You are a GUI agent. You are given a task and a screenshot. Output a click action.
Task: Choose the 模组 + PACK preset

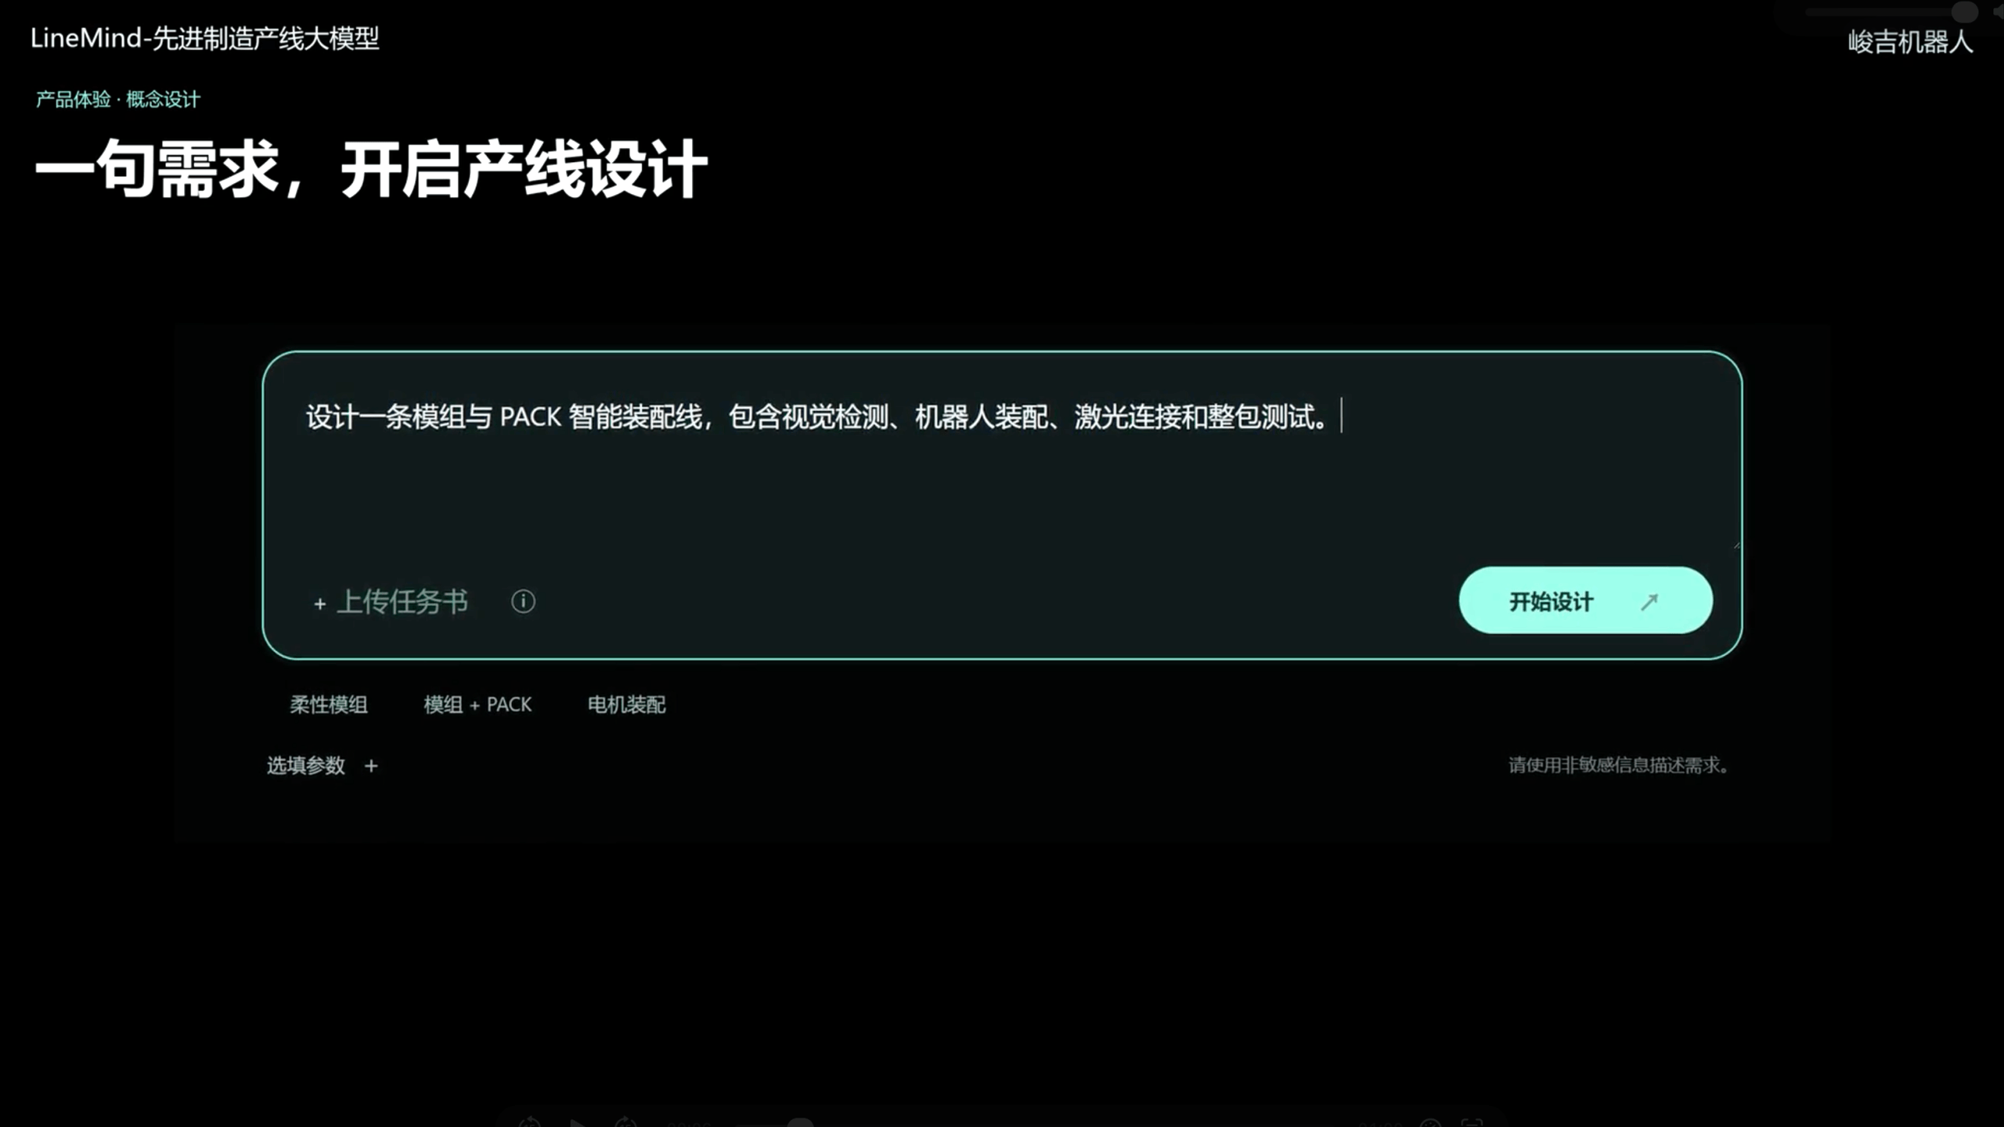[x=478, y=704]
